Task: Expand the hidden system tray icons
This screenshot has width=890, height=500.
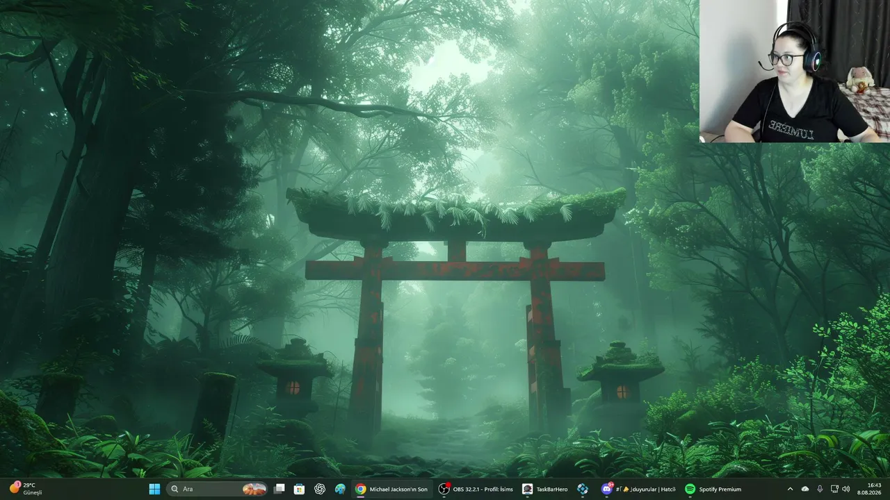Action: click(x=790, y=489)
